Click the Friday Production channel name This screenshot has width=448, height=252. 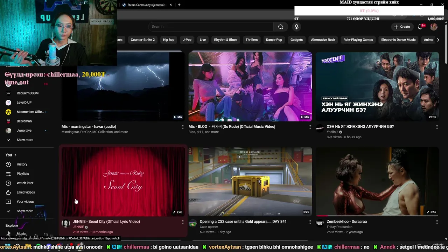pos(339,227)
